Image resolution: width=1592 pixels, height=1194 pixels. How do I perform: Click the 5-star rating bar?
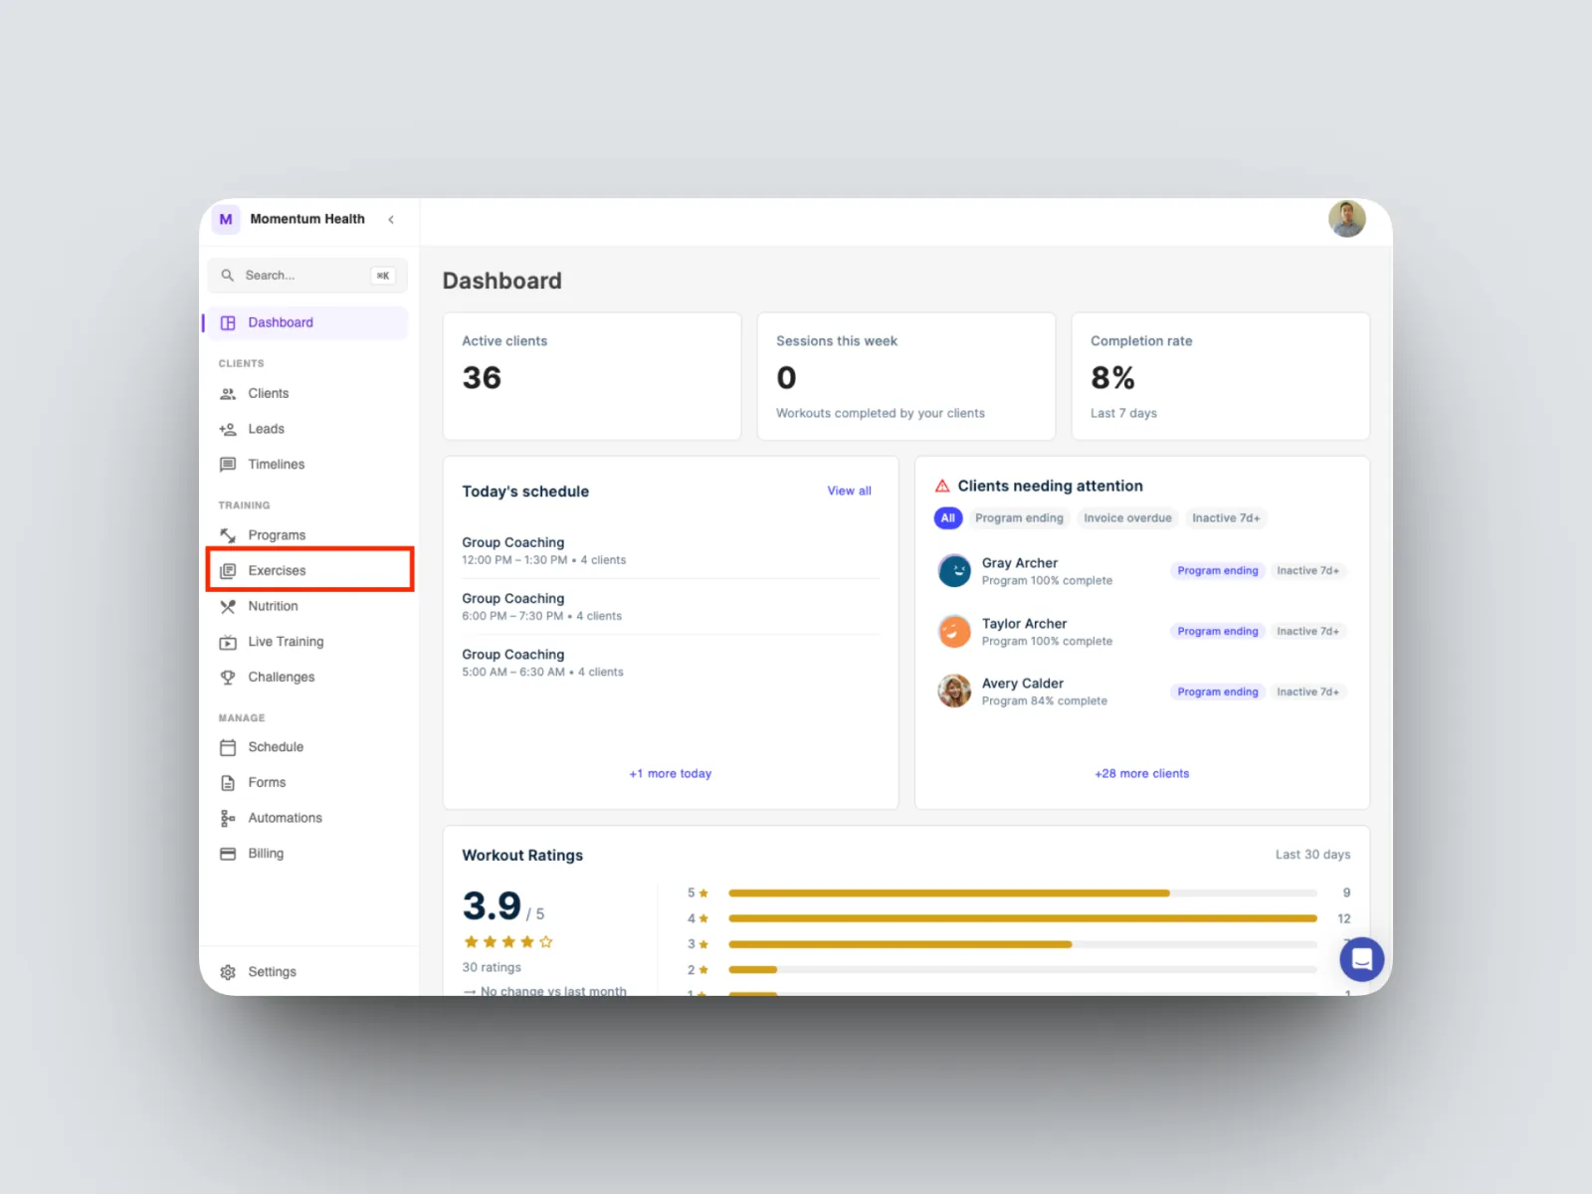coord(1023,894)
